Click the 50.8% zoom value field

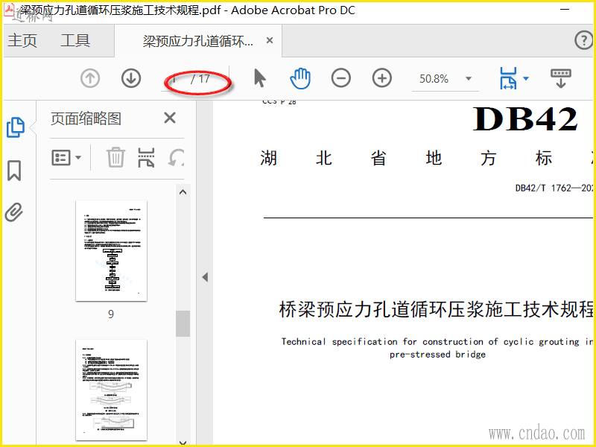pyautogui.click(x=434, y=79)
